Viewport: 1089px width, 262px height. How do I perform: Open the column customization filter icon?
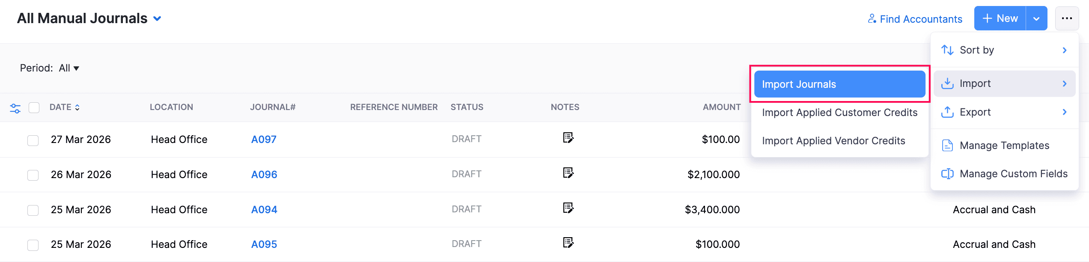[15, 108]
